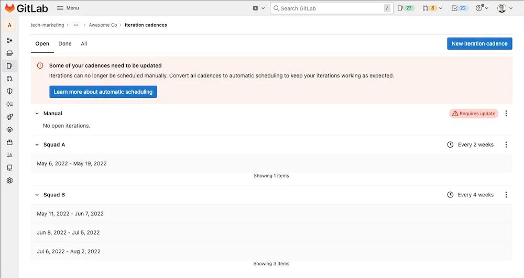Click Learn more about automatic scheduling
This screenshot has height=278, width=524.
tap(103, 92)
